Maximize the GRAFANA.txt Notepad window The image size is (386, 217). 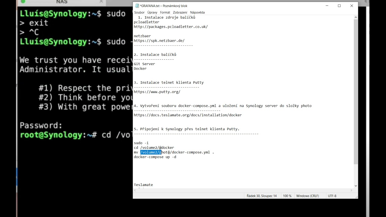[x=339, y=6]
